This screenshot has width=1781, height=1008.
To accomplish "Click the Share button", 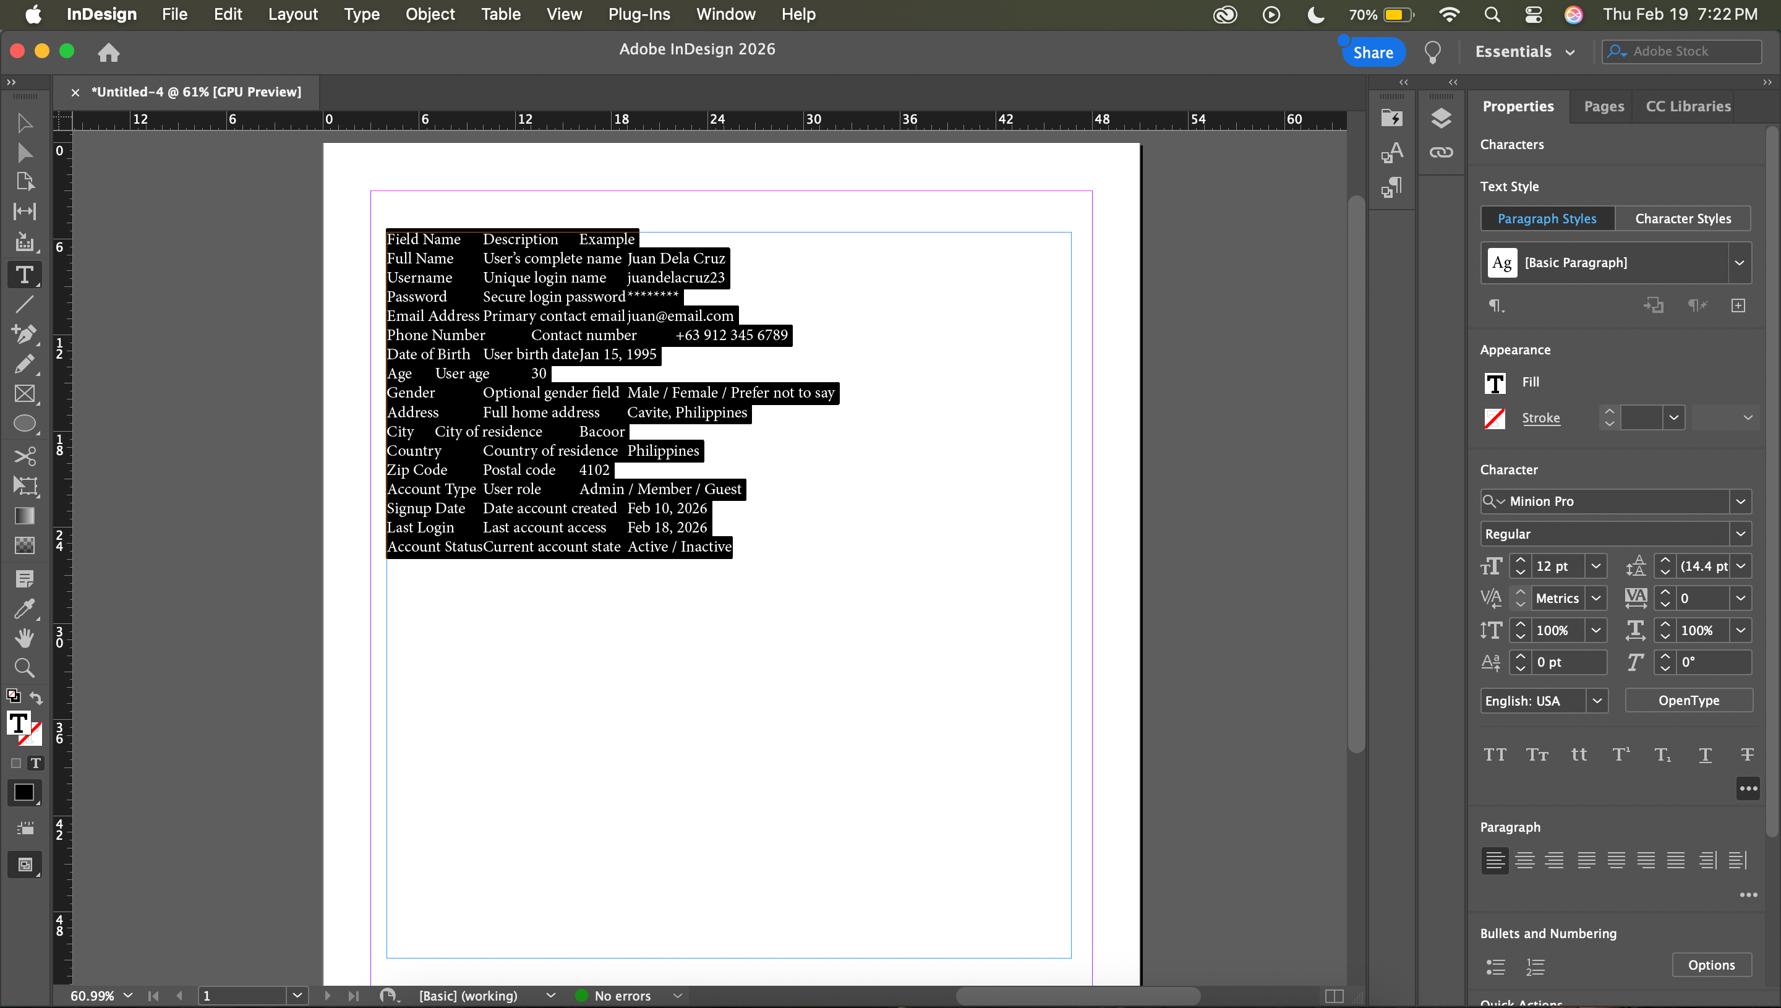I will [1373, 53].
